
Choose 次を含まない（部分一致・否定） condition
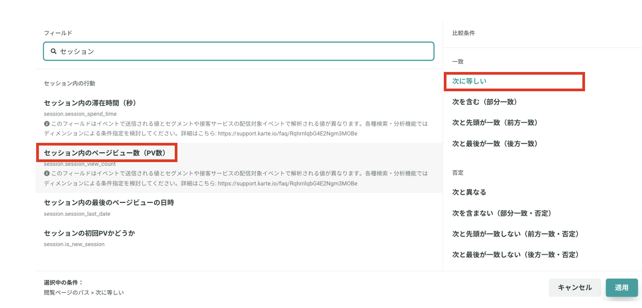coord(502,213)
